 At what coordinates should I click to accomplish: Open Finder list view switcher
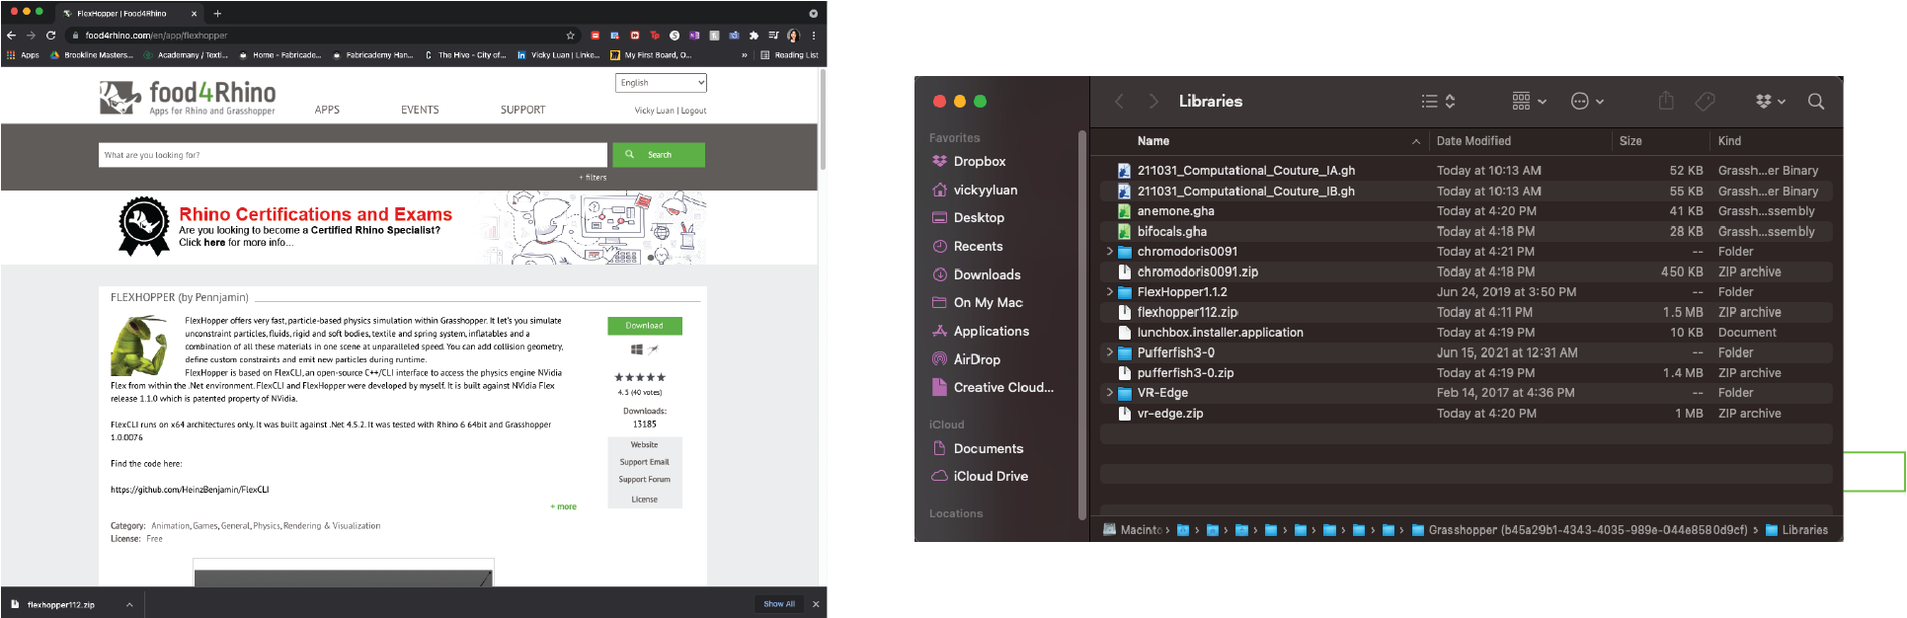[x=1438, y=101]
